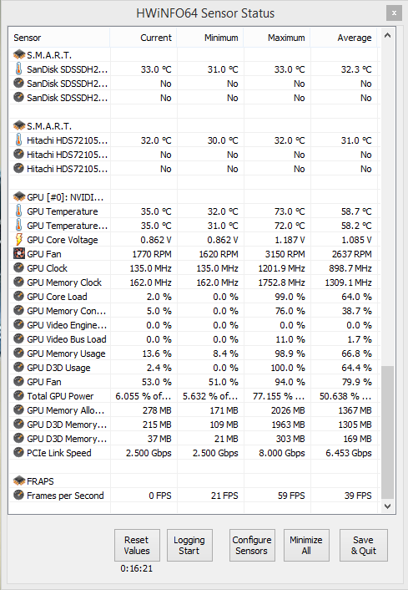The height and width of the screenshot is (590, 408).
Task: Select the GPU Memory Usage row
Action: coord(194,353)
